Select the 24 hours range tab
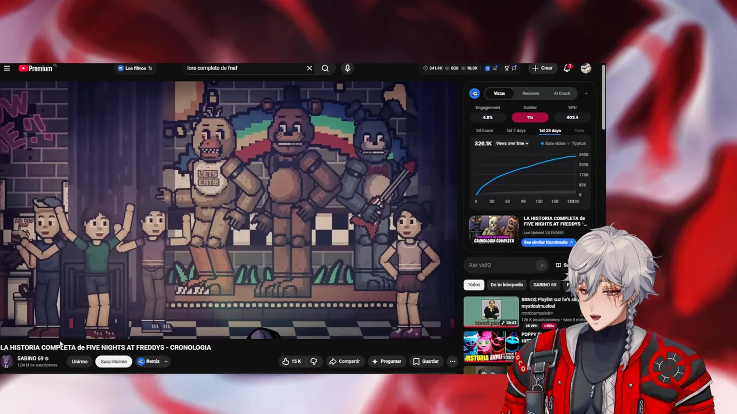Image resolution: width=737 pixels, height=414 pixels. [x=484, y=131]
